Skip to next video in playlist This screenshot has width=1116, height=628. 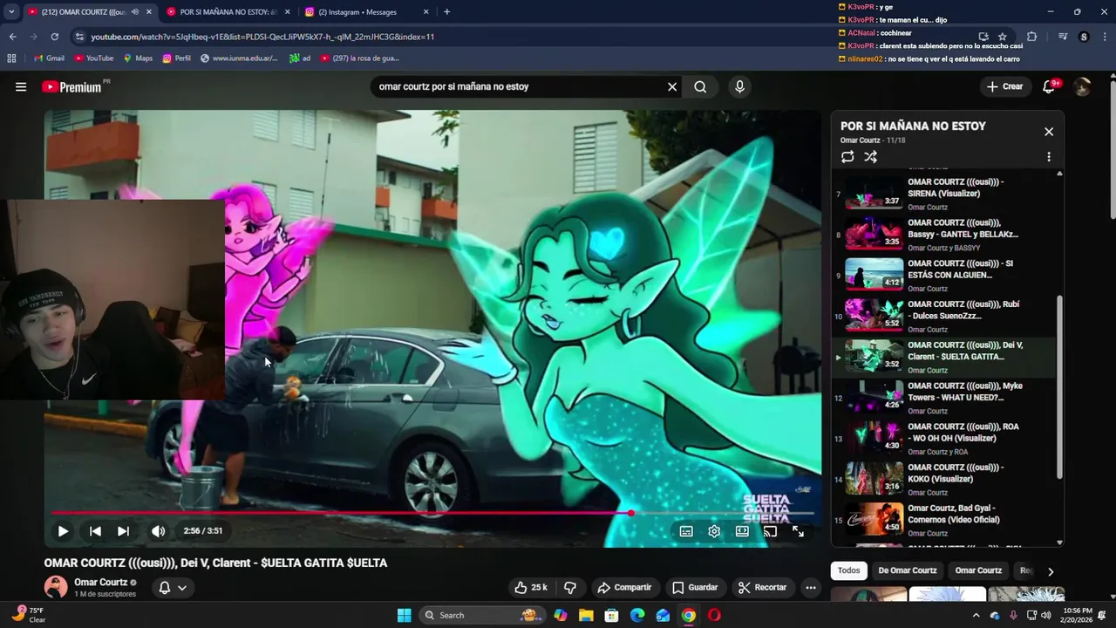123,530
